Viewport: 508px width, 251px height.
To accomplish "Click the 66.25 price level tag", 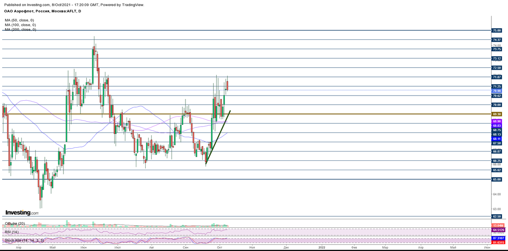I will click(497, 161).
